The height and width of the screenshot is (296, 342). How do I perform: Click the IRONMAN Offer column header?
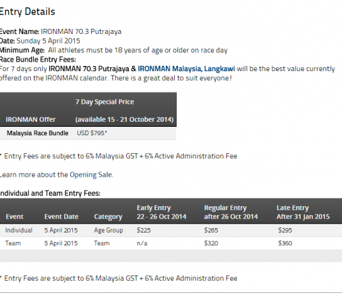tap(31, 120)
